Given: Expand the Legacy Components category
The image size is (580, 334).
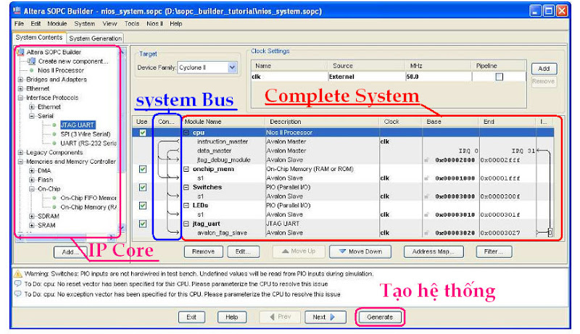Looking at the screenshot, I should coord(21,153).
